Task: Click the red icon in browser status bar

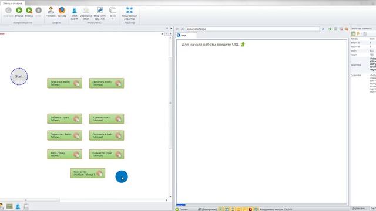Action: coord(250,209)
